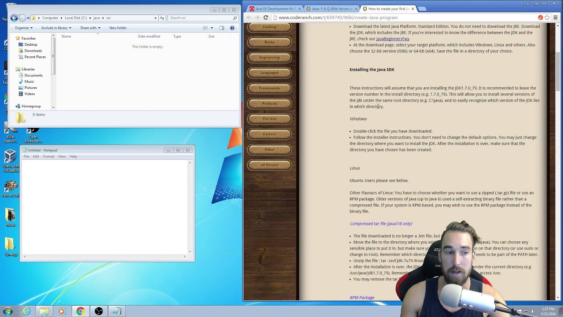563x317 pixels.
Task: Select Favorites in the navigation pane
Action: 28,38
